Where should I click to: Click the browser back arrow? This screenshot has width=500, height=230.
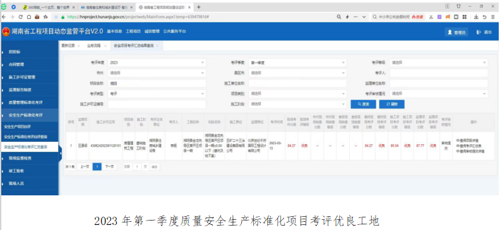pos(4,17)
